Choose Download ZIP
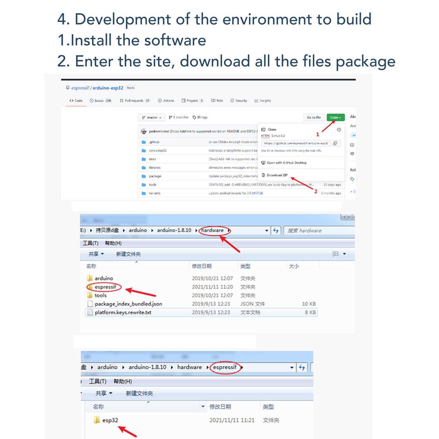Image resolution: width=439 pixels, height=439 pixels. click(x=274, y=175)
